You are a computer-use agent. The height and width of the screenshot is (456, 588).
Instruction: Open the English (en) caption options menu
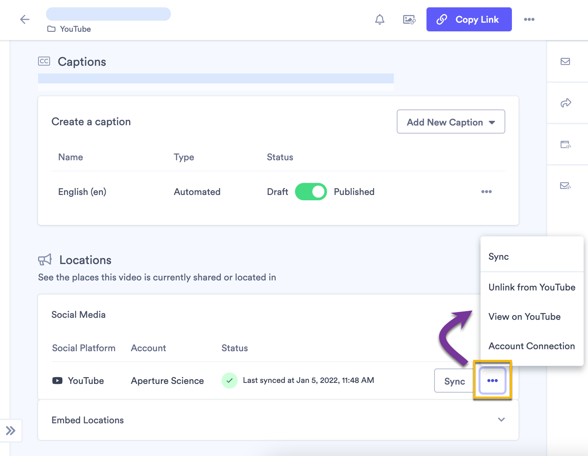coord(487,192)
